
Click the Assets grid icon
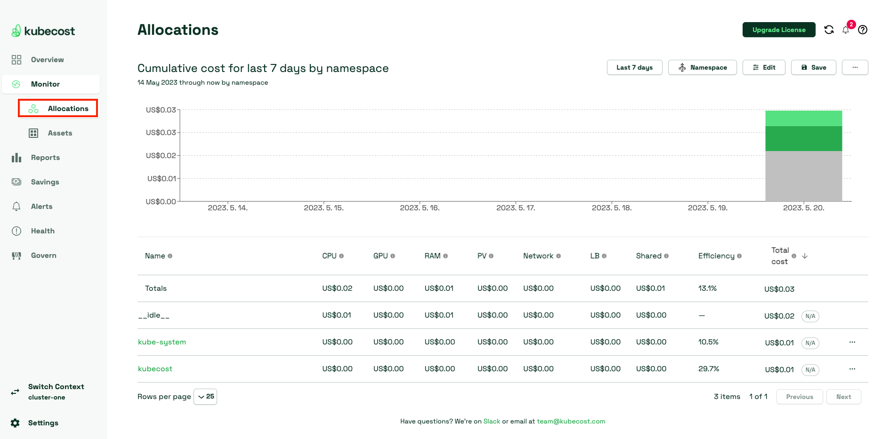click(33, 133)
